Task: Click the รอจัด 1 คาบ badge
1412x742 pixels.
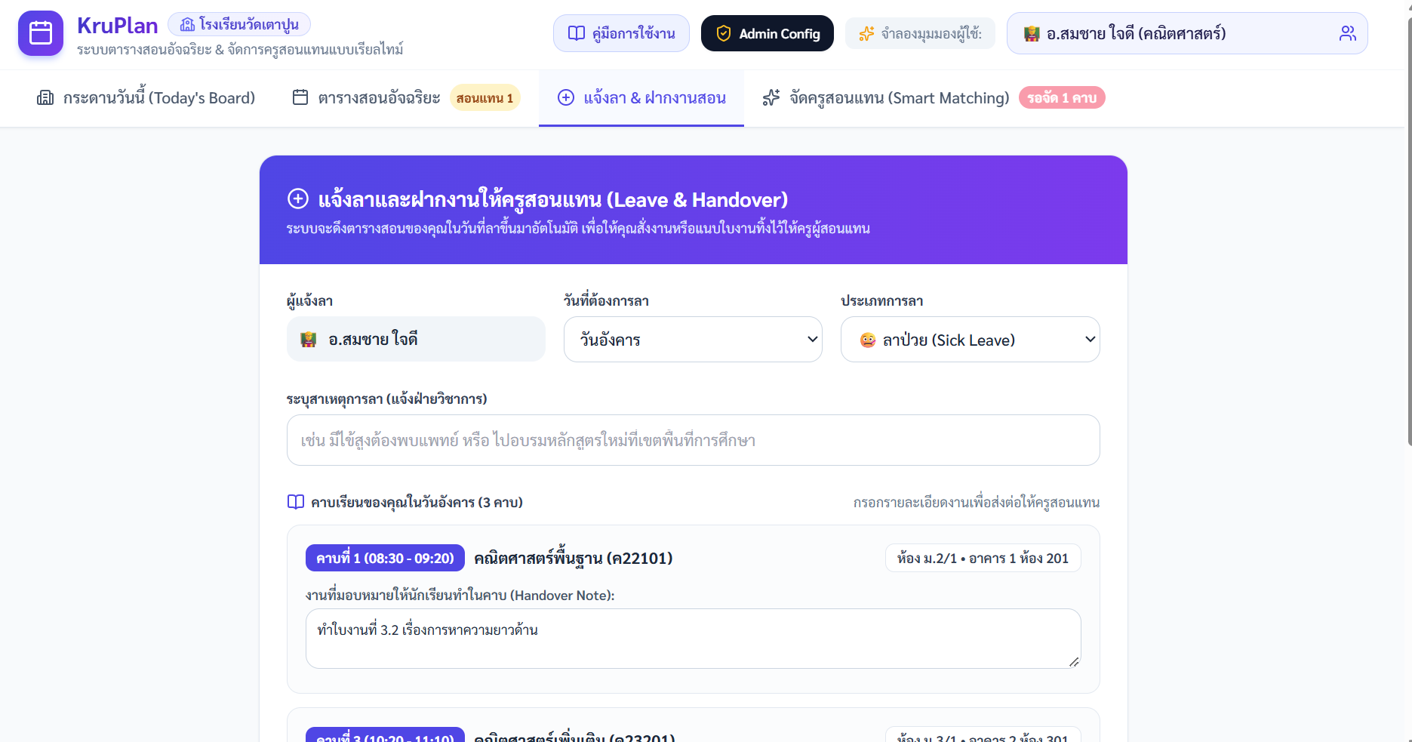Action: tap(1062, 98)
